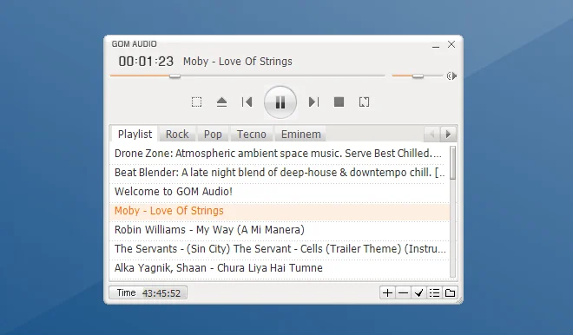Close the GOM Audio window
Image resolution: width=573 pixels, height=335 pixels.
[x=451, y=44]
